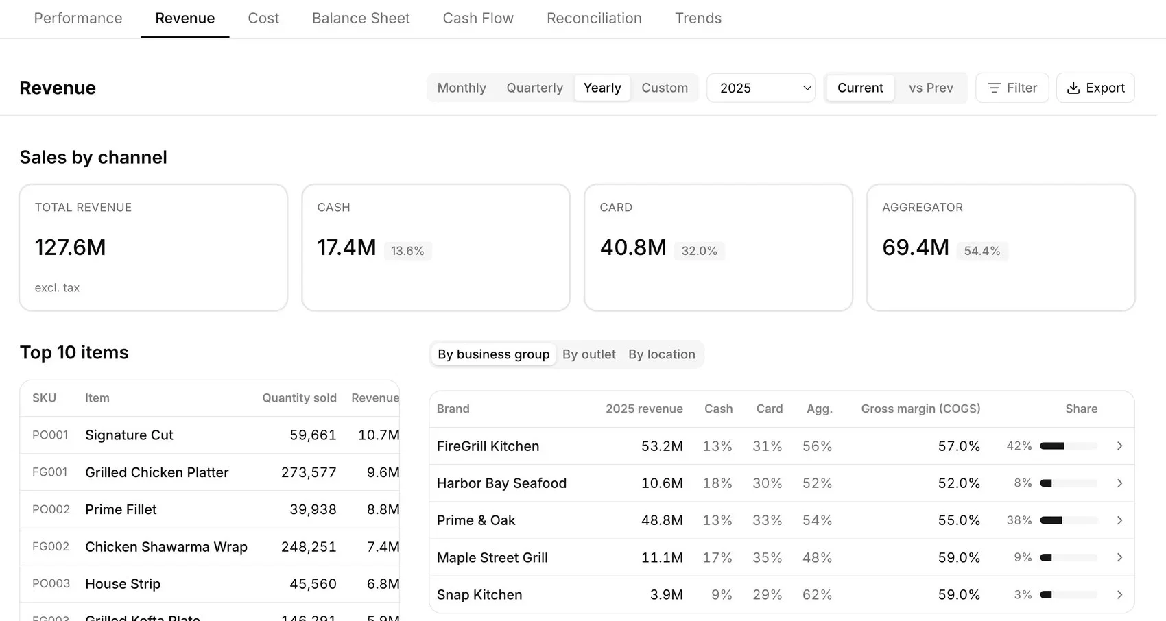Click Harbor Bay Seafood share bar
Viewport: 1166px width, 621px height.
click(1069, 483)
